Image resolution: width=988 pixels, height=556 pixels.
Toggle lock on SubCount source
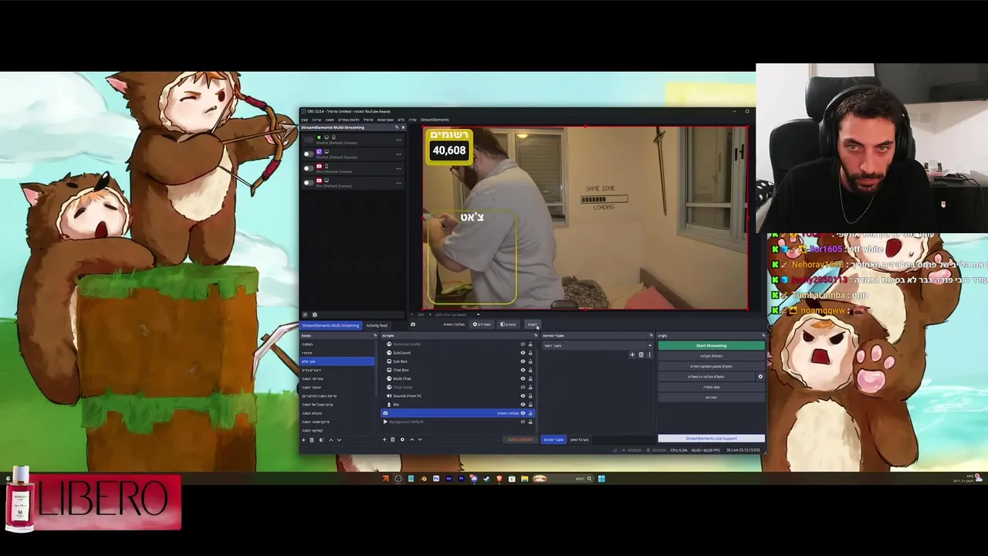[x=530, y=353]
